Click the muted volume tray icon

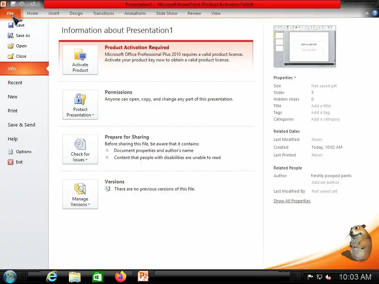328,277
